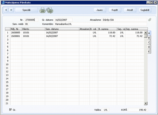Image resolution: width=158 pixels, height=115 pixels.
Task: Click the B. val. column header
Action: (x=94, y=29)
